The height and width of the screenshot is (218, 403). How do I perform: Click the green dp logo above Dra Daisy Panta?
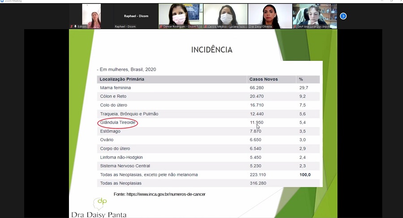tap(101, 203)
